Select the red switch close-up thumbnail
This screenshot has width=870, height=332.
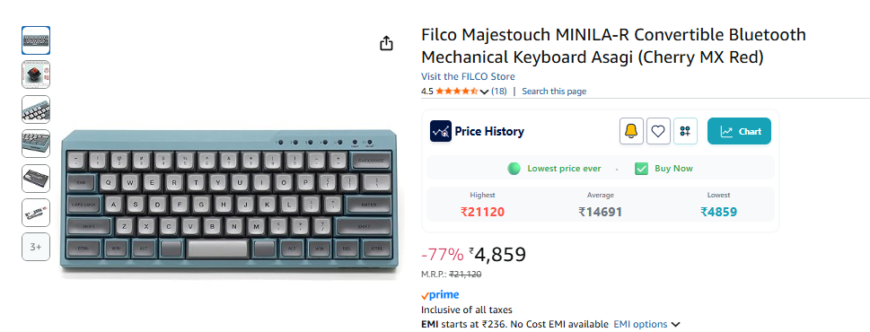[36, 74]
